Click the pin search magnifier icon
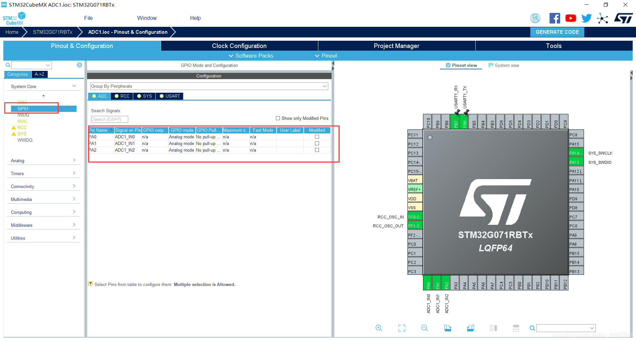 [532, 328]
